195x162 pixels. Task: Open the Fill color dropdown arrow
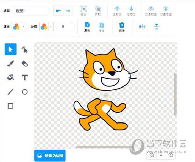point(23,26)
